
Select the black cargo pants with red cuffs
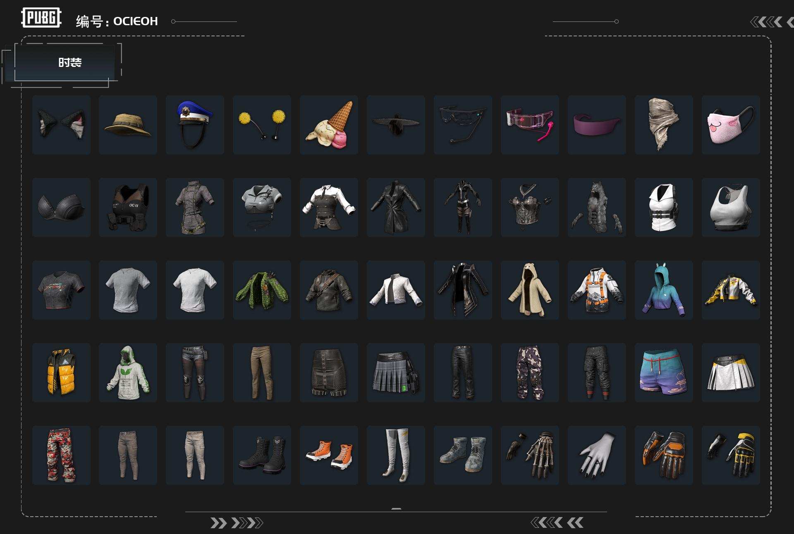coord(597,373)
